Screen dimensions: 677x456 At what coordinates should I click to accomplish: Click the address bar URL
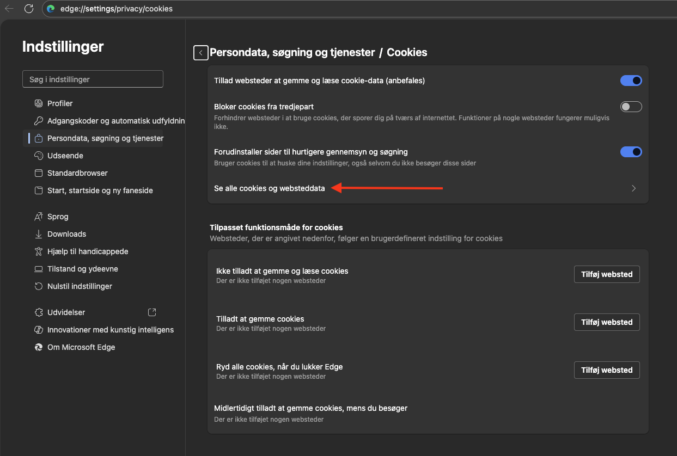pos(117,9)
